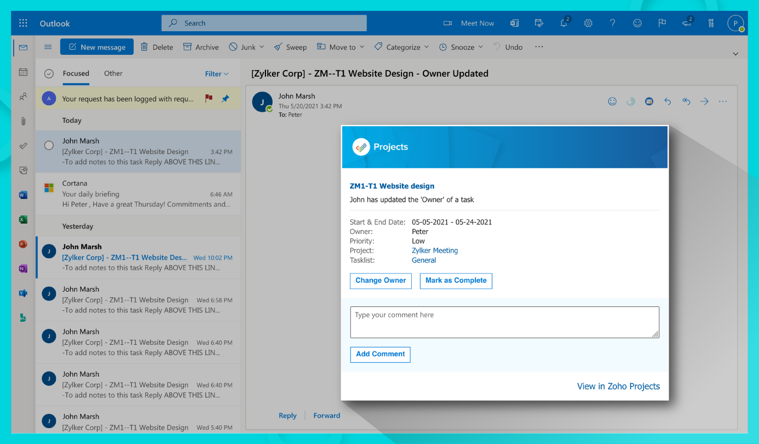Open the Help question mark icon
This screenshot has width=759, height=444.
tap(613, 23)
